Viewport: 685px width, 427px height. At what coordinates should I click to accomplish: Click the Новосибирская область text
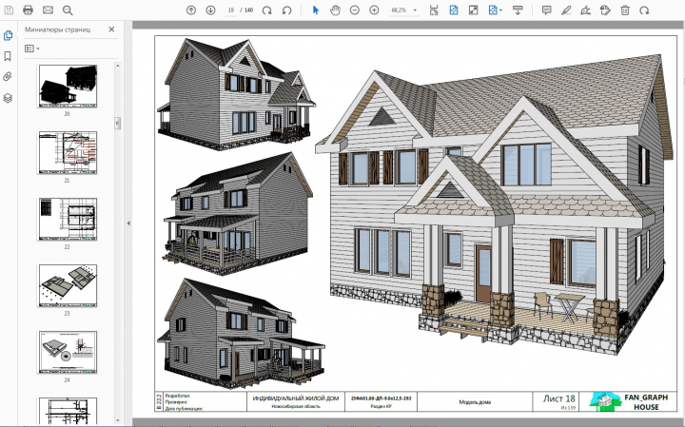tap(296, 406)
